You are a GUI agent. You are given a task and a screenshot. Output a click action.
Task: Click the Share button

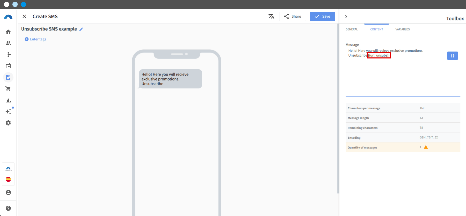tap(293, 16)
